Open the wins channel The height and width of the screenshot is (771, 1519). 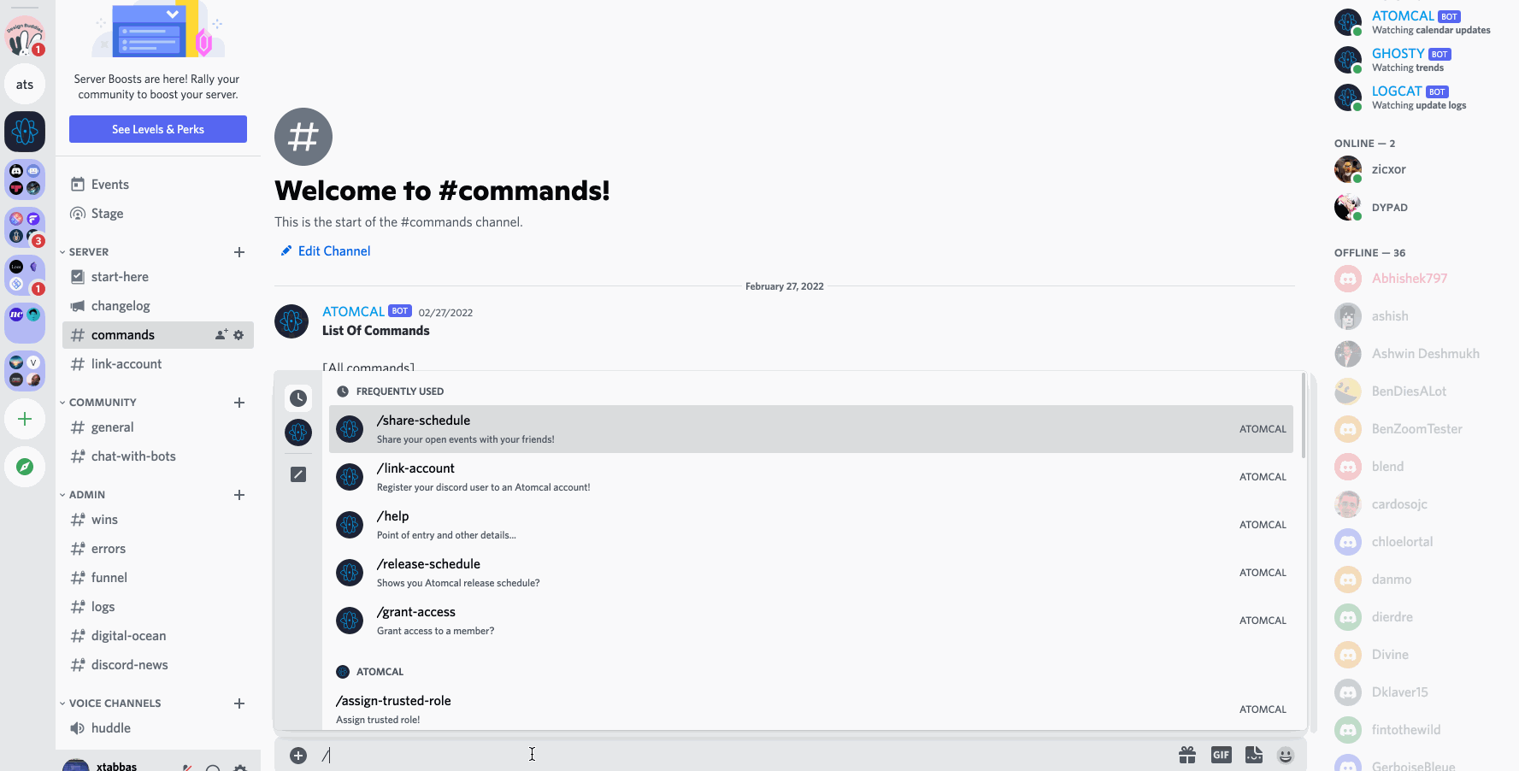(x=158, y=520)
